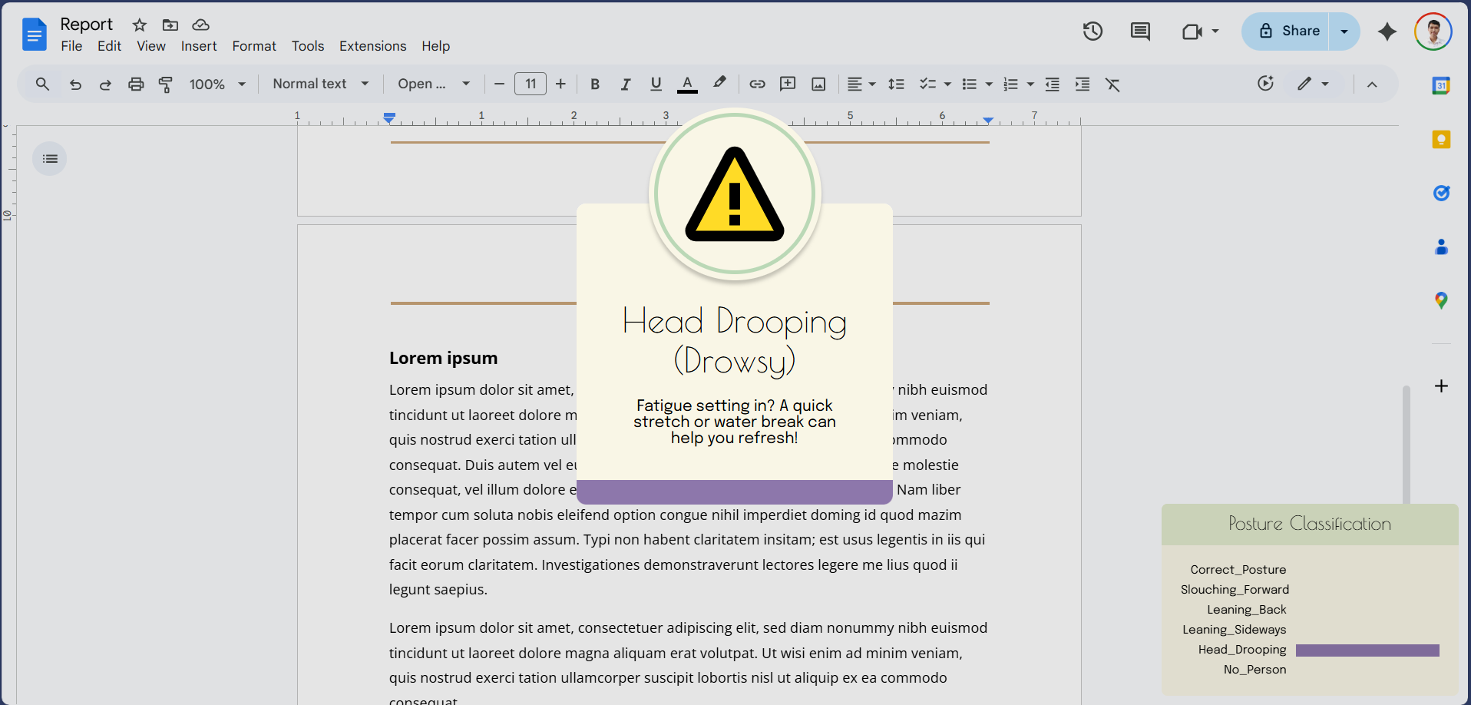
Task: Print the document
Action: point(136,84)
